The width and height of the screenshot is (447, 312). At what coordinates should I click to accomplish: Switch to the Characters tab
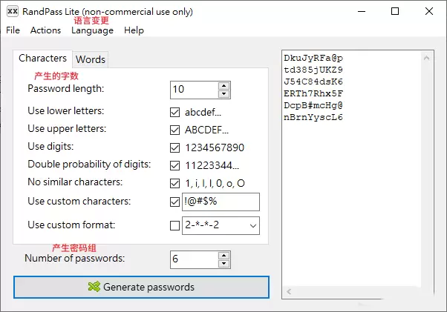click(42, 59)
